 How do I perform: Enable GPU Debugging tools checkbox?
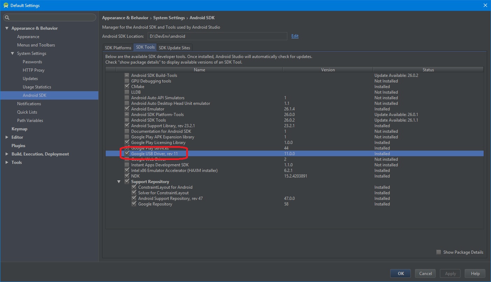pos(127,81)
